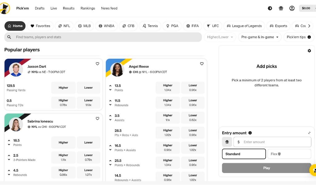
Task: Click the gift icon beside the entry amount field
Action: tap(227, 142)
